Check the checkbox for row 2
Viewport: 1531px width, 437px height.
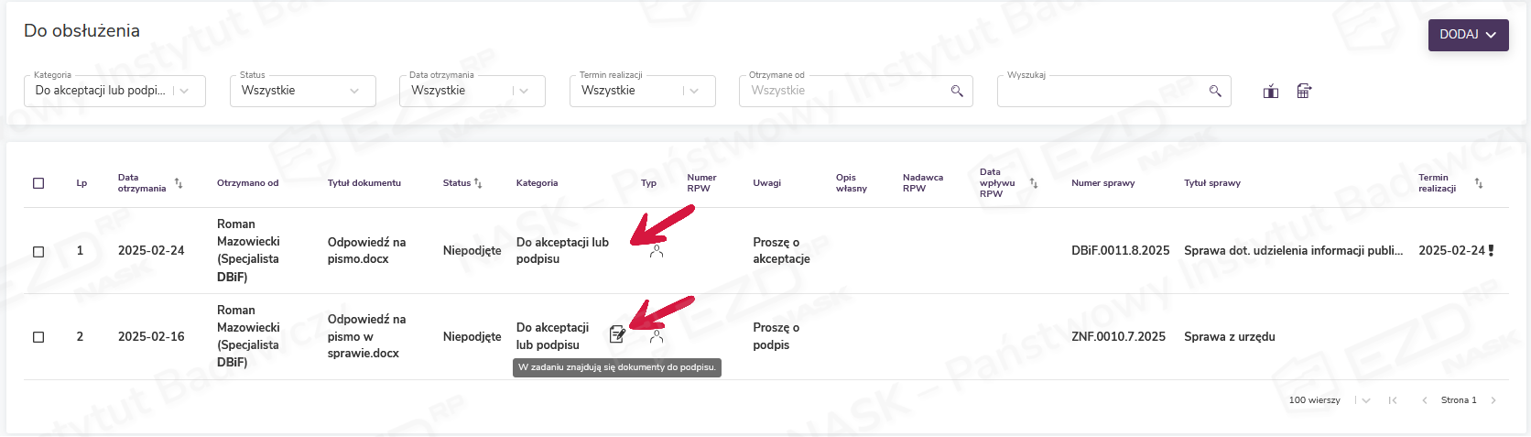click(38, 337)
